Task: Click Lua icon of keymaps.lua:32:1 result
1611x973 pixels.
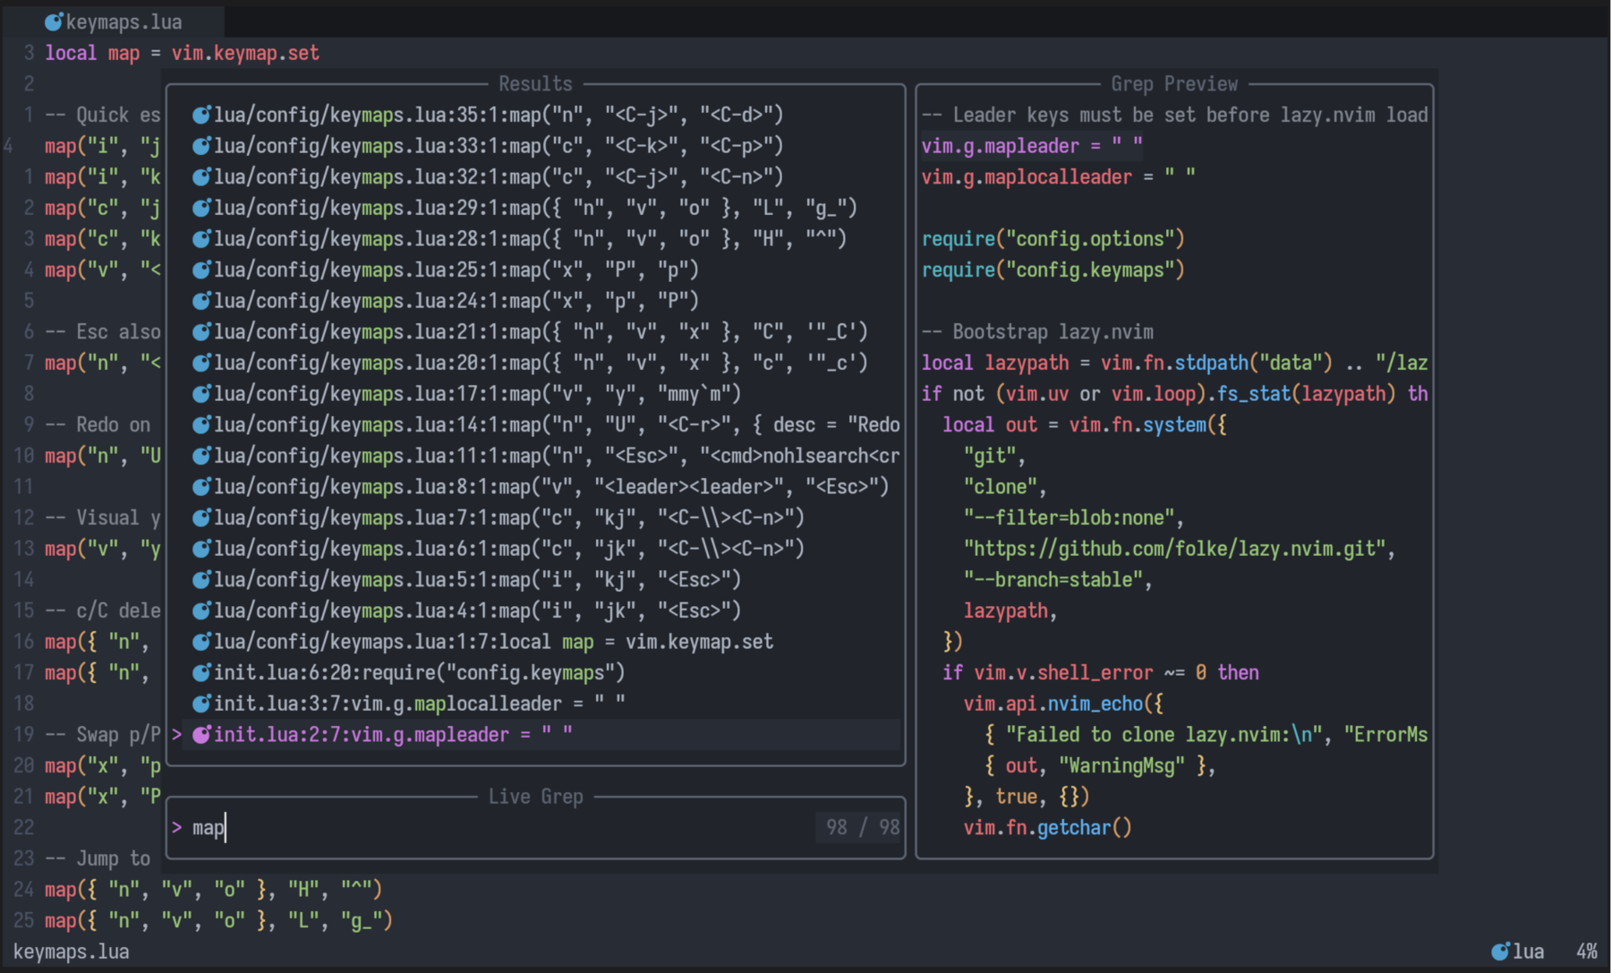Action: (201, 177)
